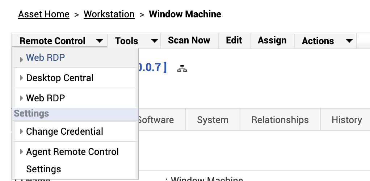
Task: Choose Desktop Central from the menu
Action: click(60, 78)
